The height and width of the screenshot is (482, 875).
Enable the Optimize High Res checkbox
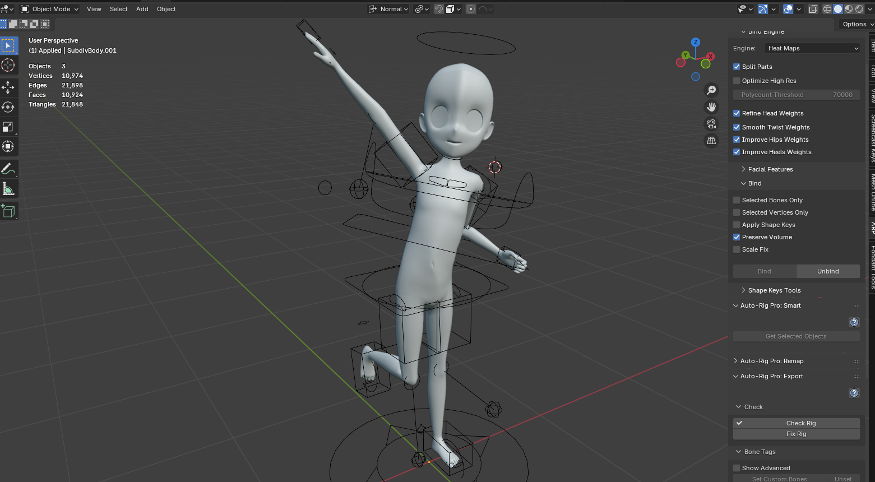click(737, 81)
